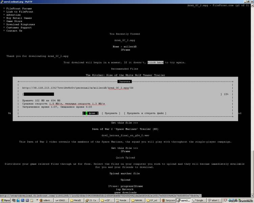
Task: Click the 'Прервать' abort button
Action: pos(111,113)
